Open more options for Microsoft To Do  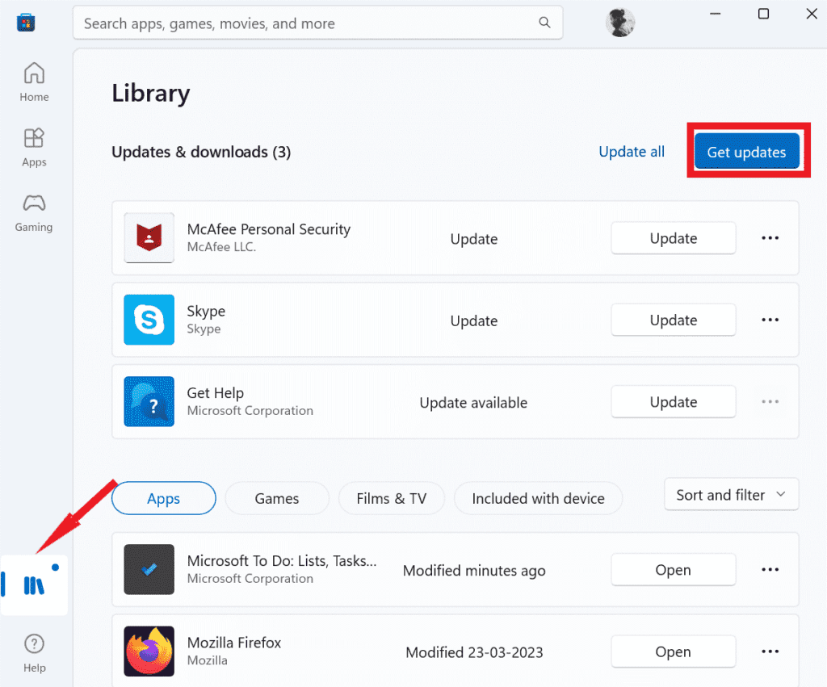(x=770, y=569)
